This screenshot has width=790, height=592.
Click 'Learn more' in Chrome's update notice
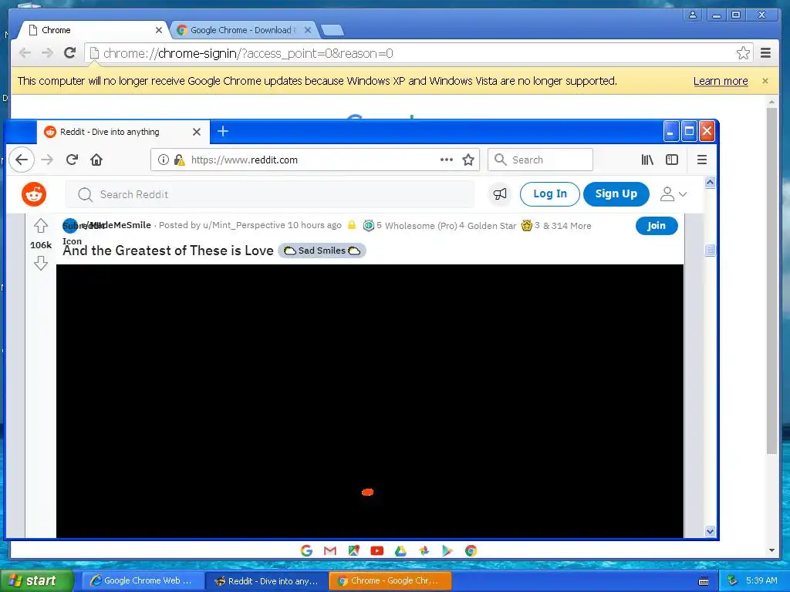pyautogui.click(x=721, y=81)
